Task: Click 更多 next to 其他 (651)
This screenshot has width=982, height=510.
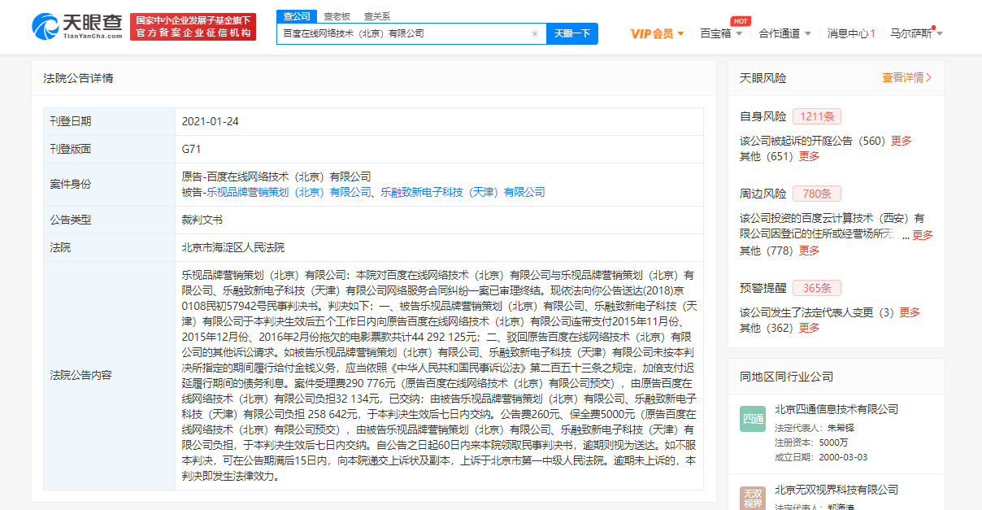Action: tap(810, 157)
